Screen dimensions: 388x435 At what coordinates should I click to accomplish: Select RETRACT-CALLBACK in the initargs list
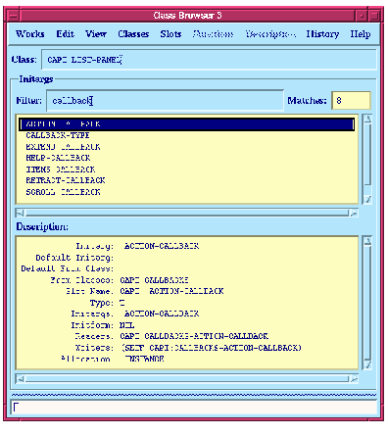[66, 180]
